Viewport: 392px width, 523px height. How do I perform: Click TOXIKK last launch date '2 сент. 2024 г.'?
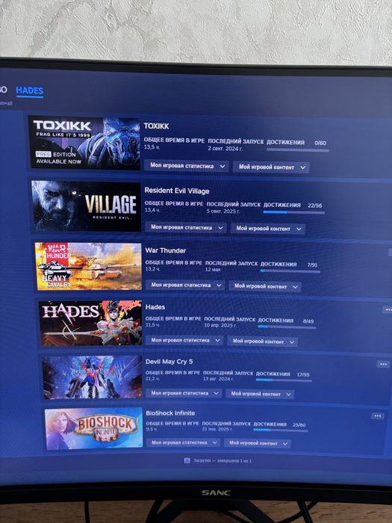click(x=225, y=149)
